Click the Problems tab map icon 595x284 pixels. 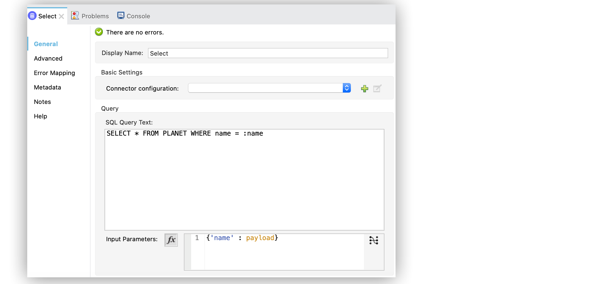click(x=74, y=15)
